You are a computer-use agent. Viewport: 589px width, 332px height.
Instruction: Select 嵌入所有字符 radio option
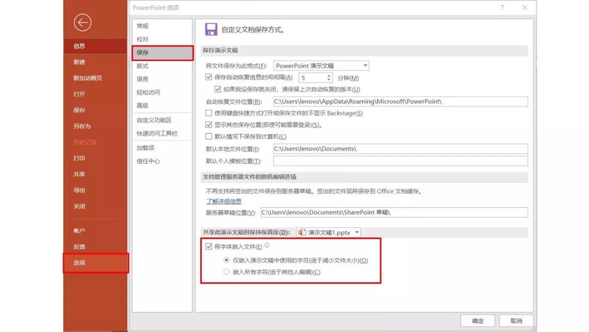226,271
